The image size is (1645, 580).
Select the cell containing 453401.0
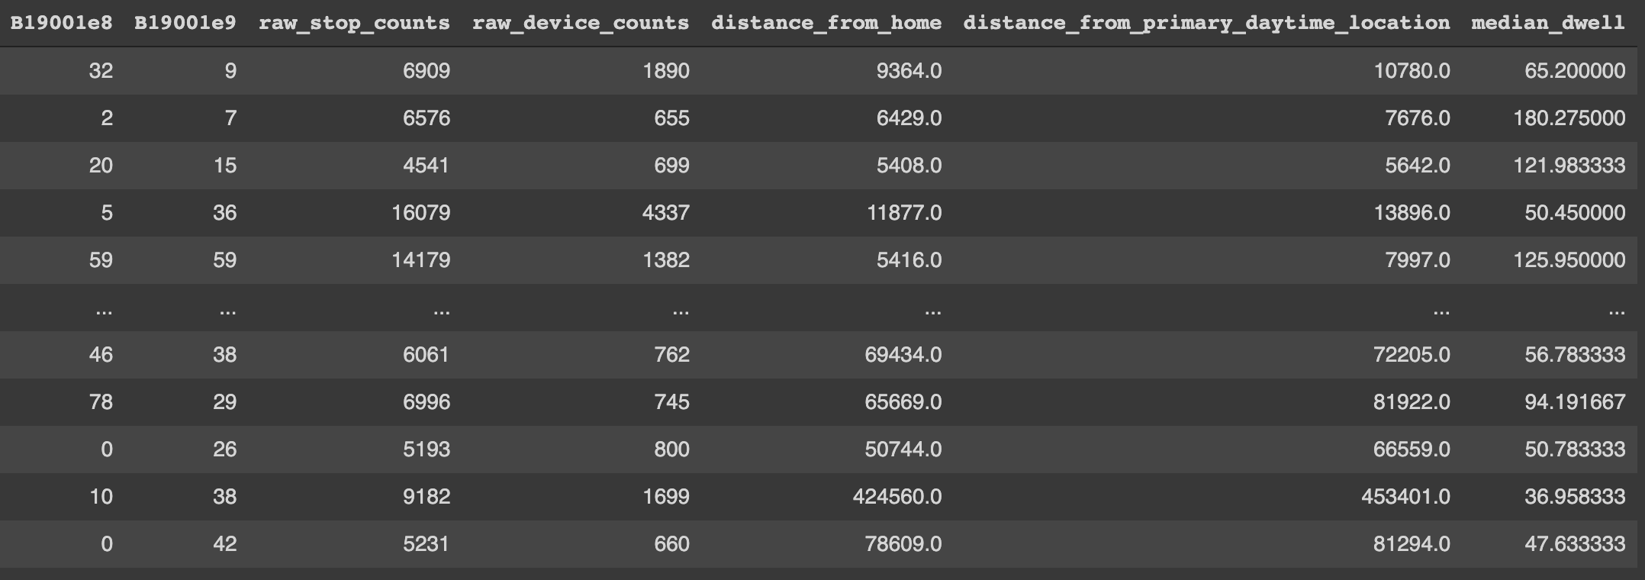tap(1405, 497)
